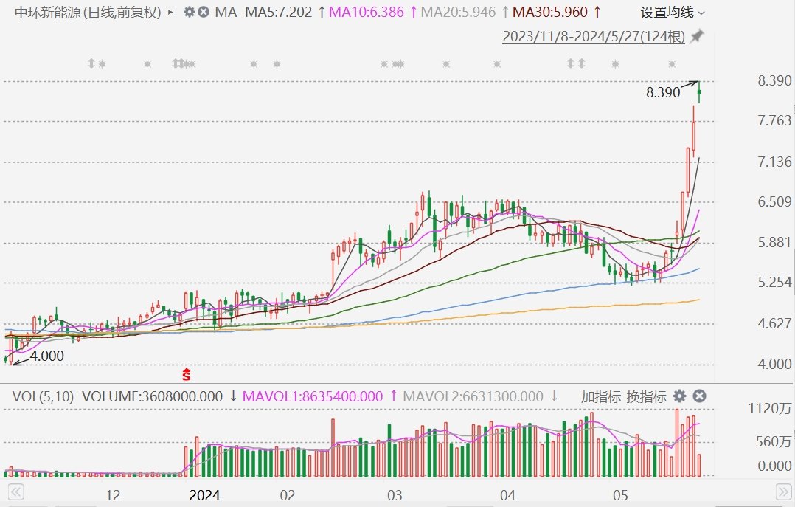Select the dark red MA30:5.960 label
The width and height of the screenshot is (795, 507).
tap(550, 13)
